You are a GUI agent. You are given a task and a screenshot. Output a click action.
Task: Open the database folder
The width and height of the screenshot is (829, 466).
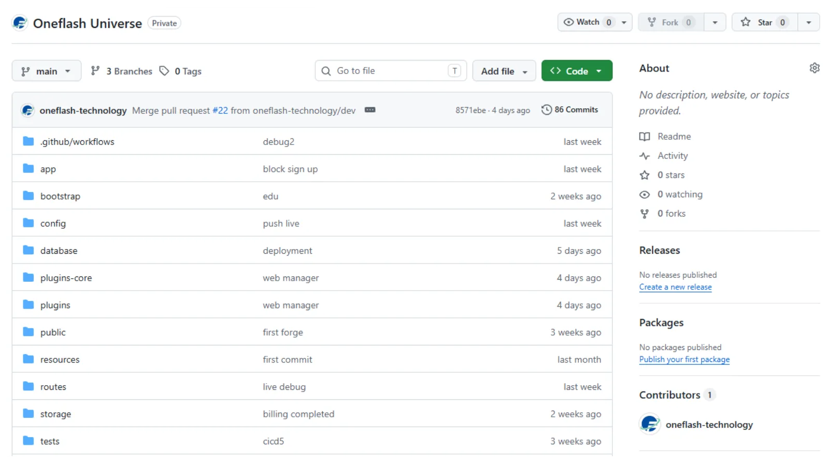pyautogui.click(x=59, y=251)
